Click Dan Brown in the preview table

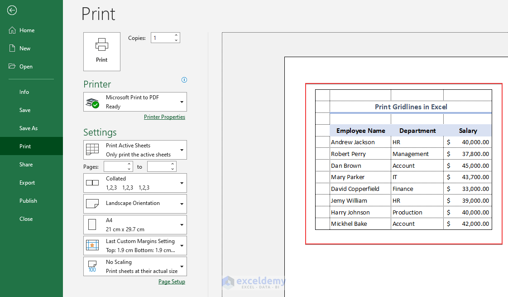point(346,166)
